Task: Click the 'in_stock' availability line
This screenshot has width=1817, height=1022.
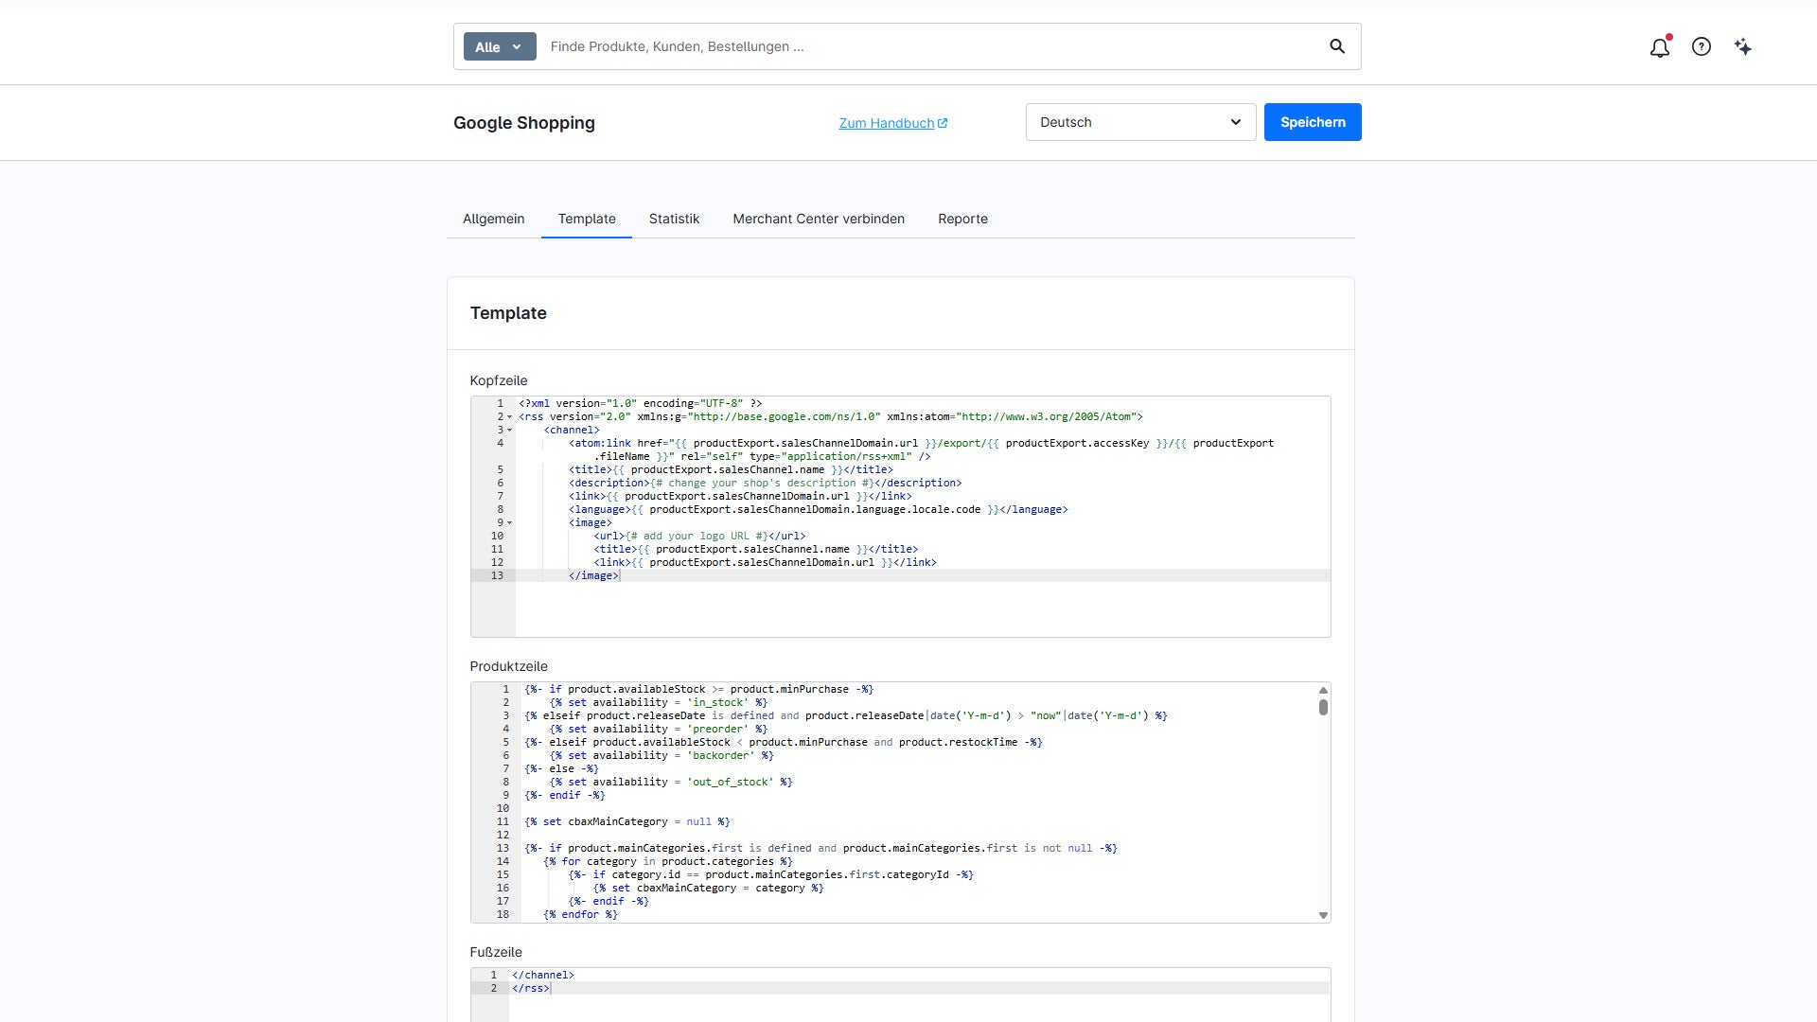Action: 659,703
